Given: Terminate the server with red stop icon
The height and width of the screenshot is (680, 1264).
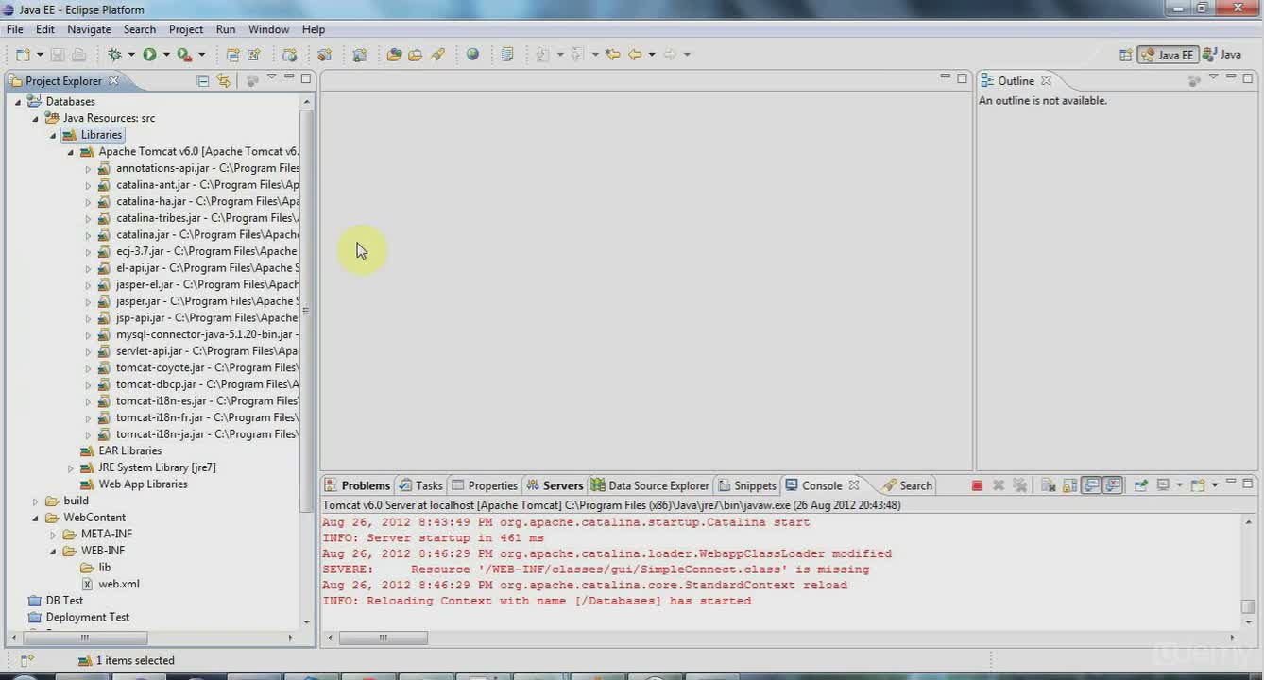Looking at the screenshot, I should pyautogui.click(x=977, y=485).
